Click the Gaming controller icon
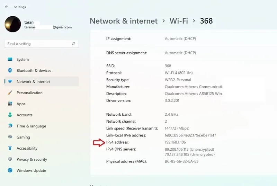The width and height of the screenshot is (277, 186). point(10,137)
